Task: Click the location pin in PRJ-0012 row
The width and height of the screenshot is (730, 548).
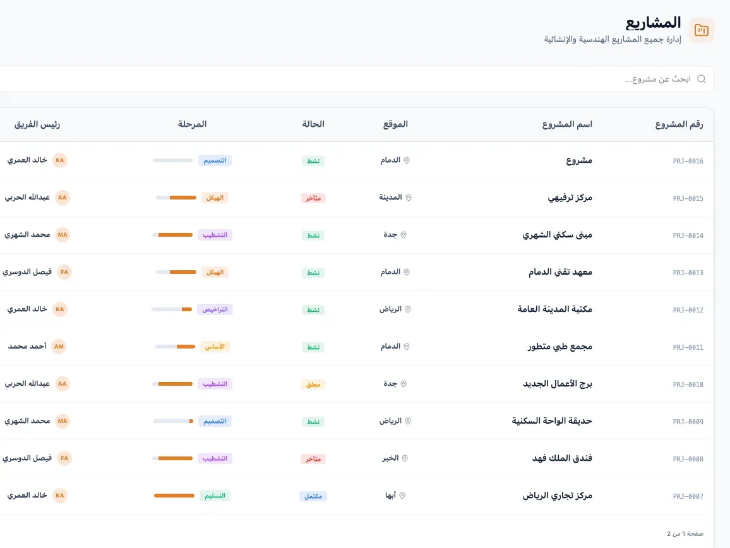Action: (x=408, y=309)
